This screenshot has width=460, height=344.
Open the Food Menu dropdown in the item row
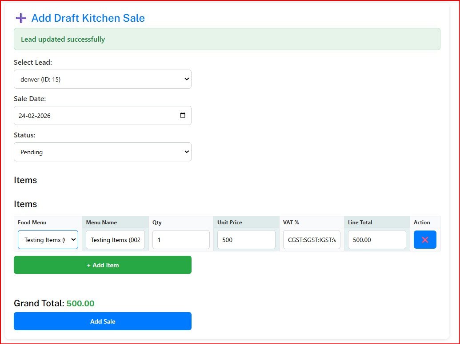48,240
